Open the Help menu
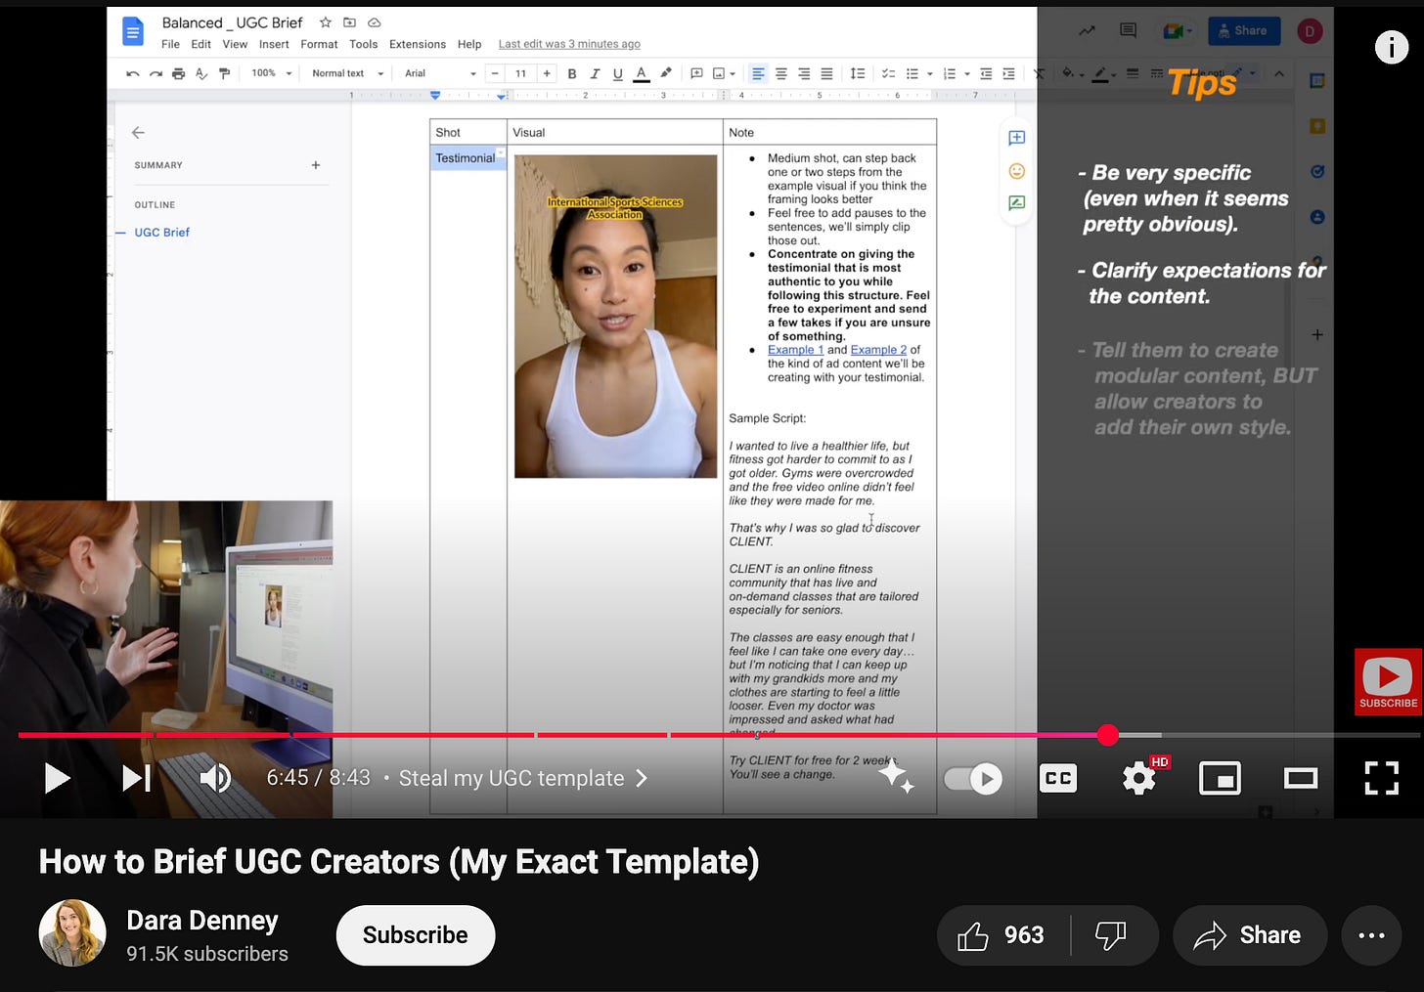Viewport: 1424px width, 992px height. click(x=469, y=44)
